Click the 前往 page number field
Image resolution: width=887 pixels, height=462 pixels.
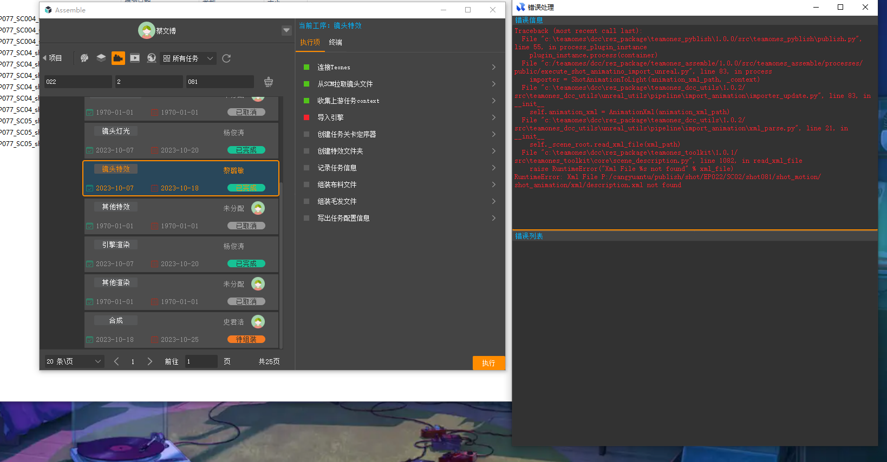click(201, 361)
